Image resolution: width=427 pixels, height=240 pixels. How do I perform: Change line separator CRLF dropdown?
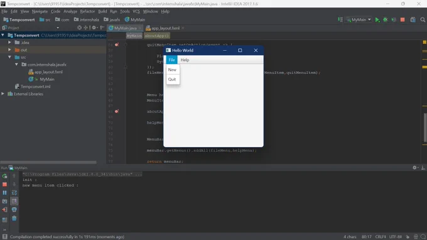[x=381, y=237]
